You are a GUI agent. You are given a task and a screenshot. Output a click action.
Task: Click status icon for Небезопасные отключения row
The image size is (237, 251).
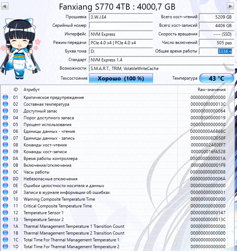pos(5,179)
